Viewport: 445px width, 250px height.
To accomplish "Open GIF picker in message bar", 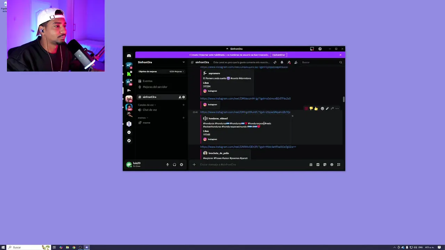I will tap(318, 165).
